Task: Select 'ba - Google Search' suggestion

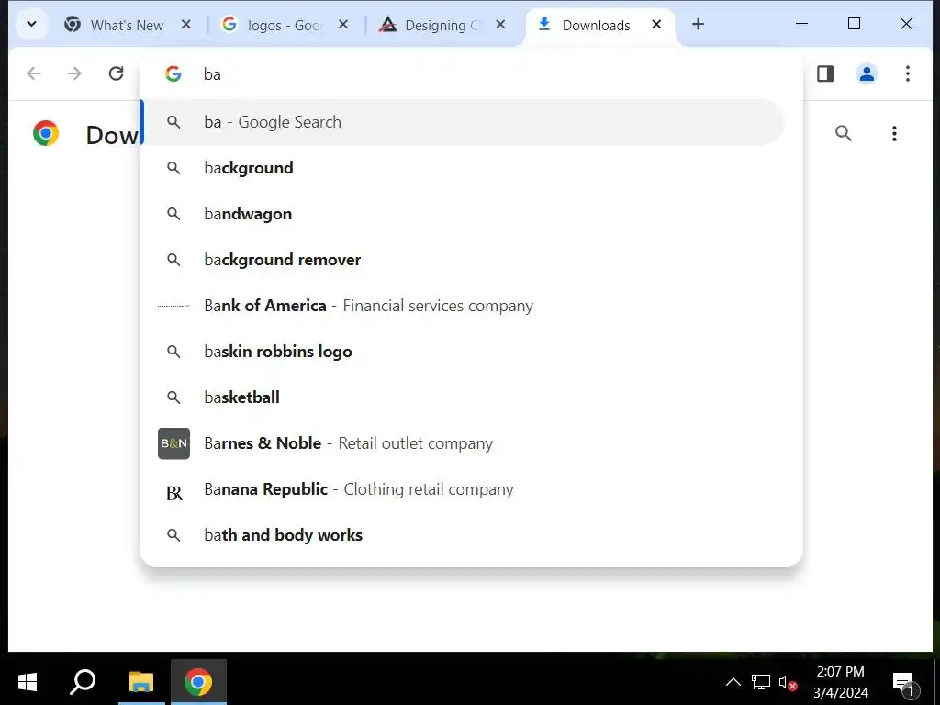Action: (x=464, y=122)
